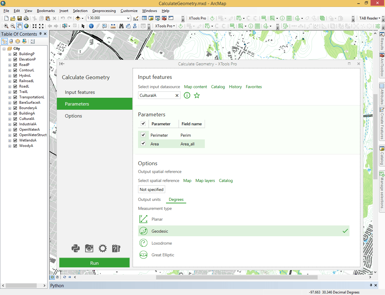The width and height of the screenshot is (385, 295).
Task: Choose datasource from Map content
Action: click(196, 87)
